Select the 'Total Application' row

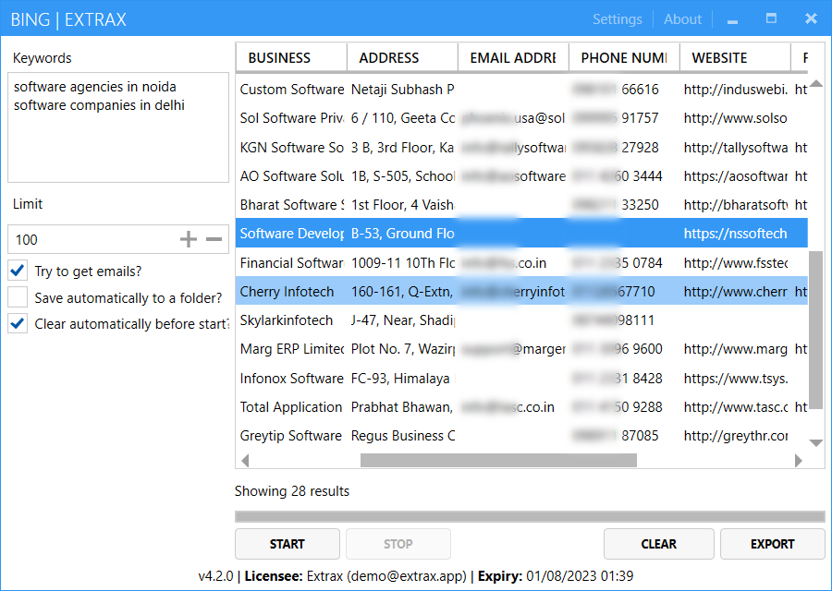coord(522,406)
